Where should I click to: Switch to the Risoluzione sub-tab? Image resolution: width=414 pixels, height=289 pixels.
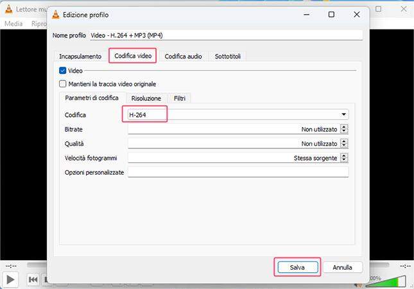pos(146,98)
